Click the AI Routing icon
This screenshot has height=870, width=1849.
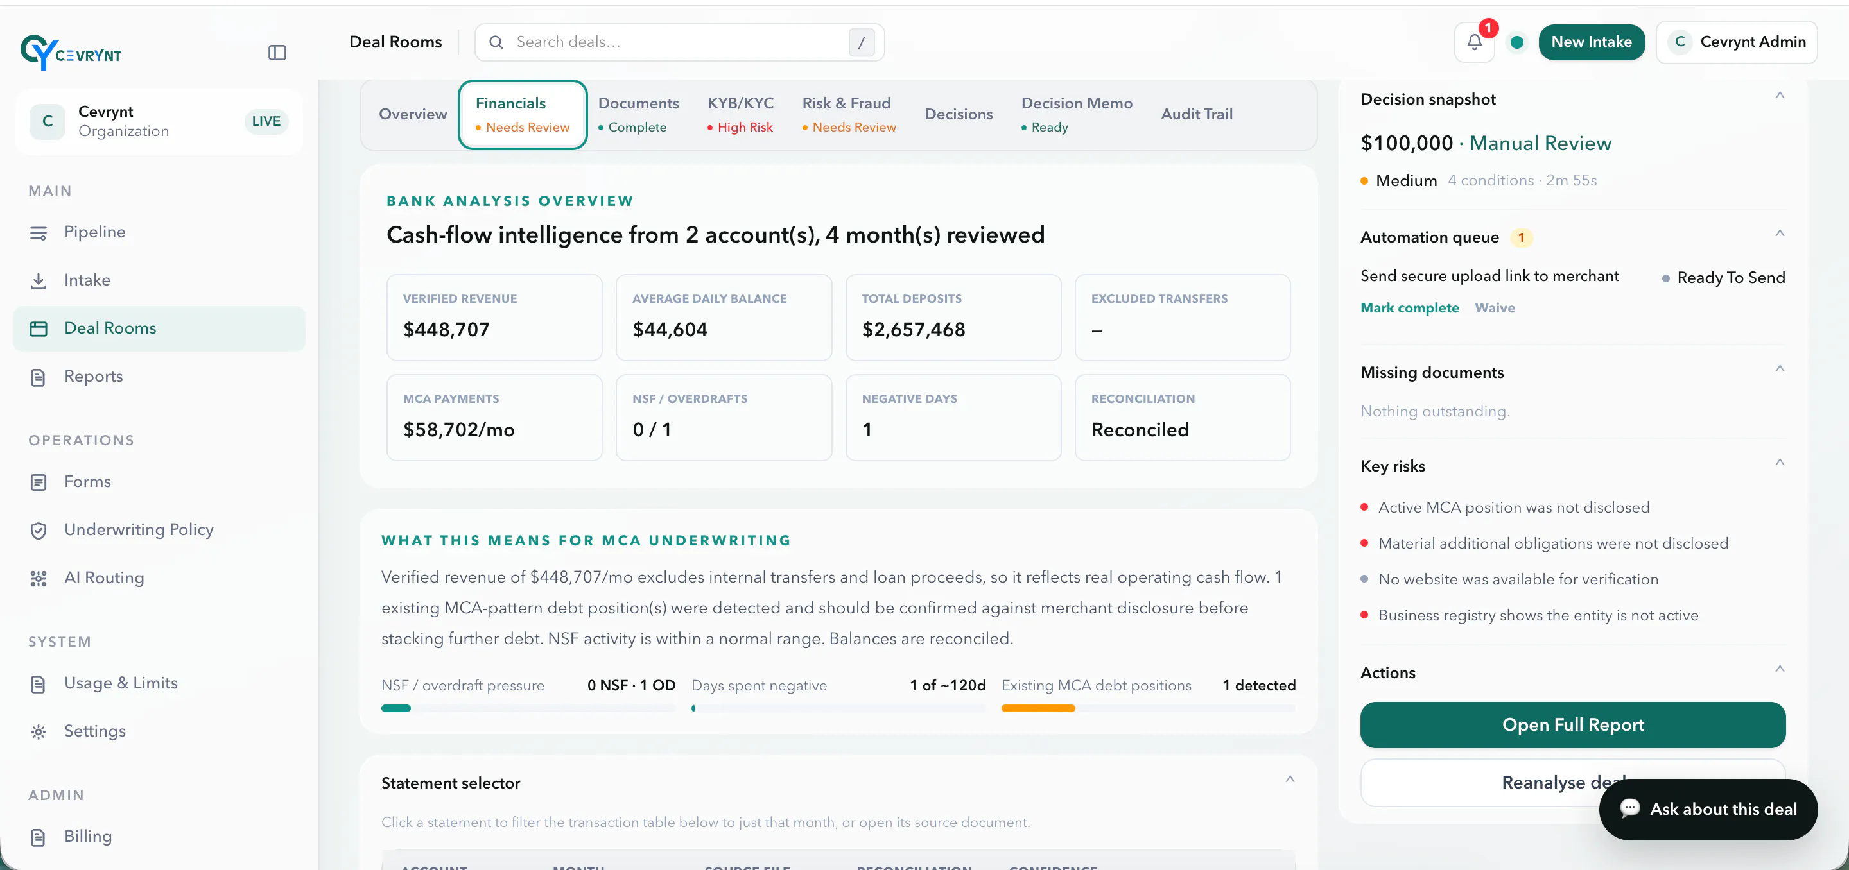(39, 578)
